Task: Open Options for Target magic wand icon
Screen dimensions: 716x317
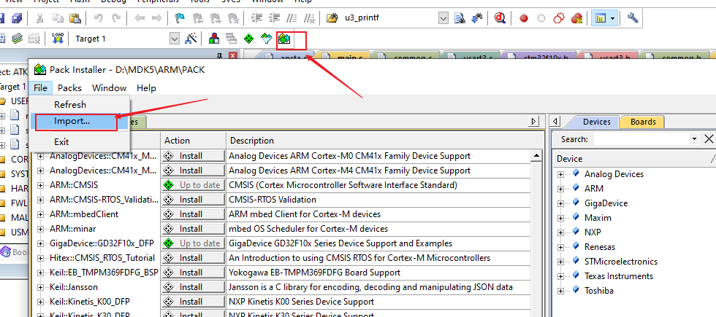Action: coord(191,39)
